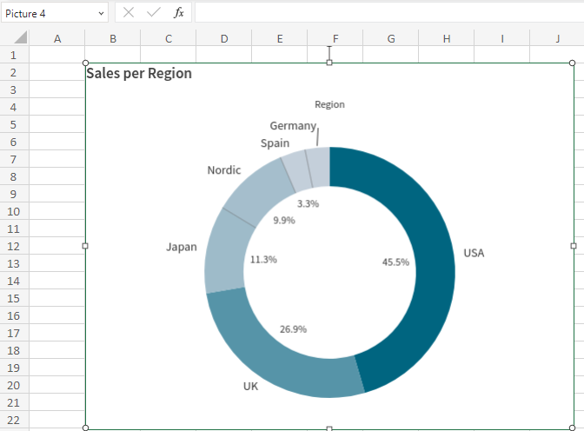The image size is (584, 431).
Task: Click the formula bar options dots
Action: [112, 13]
